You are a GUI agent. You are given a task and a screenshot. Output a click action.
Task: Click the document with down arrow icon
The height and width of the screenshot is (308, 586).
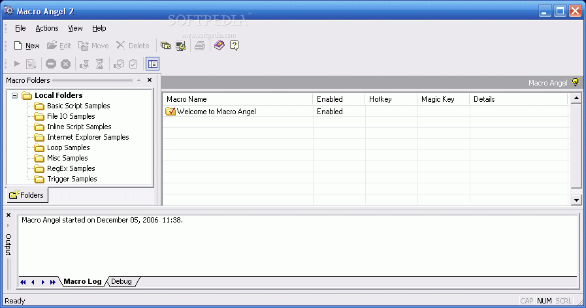31,64
